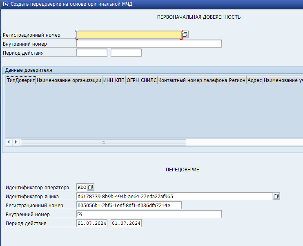
Task: Select the ИНН column header
Action: [108, 80]
